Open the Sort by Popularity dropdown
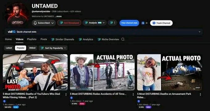Viewport: 210px width, 111px height. click(53, 48)
